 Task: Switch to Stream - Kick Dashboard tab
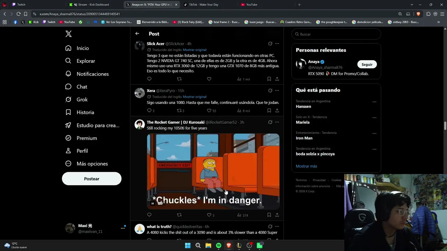coord(95,5)
